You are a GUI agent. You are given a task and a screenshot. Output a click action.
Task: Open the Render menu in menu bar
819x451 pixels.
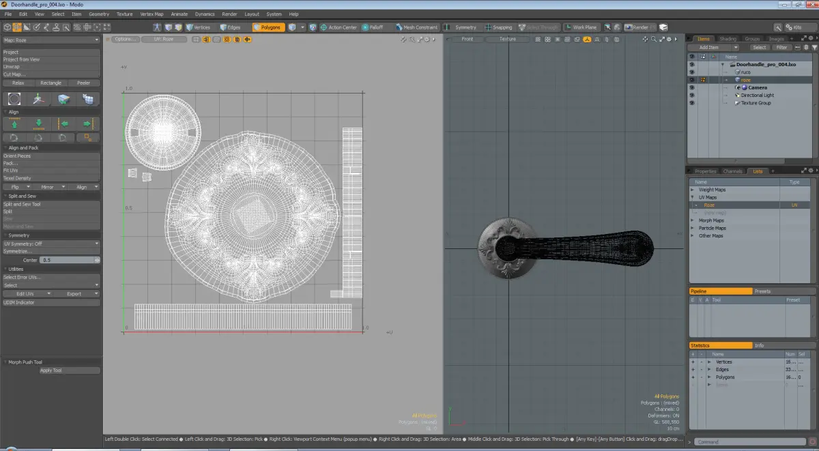click(x=230, y=14)
